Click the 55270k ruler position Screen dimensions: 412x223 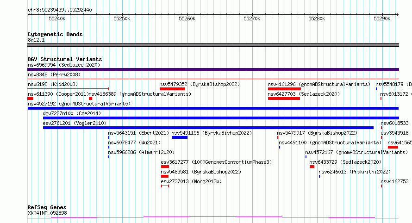[x=252, y=19]
